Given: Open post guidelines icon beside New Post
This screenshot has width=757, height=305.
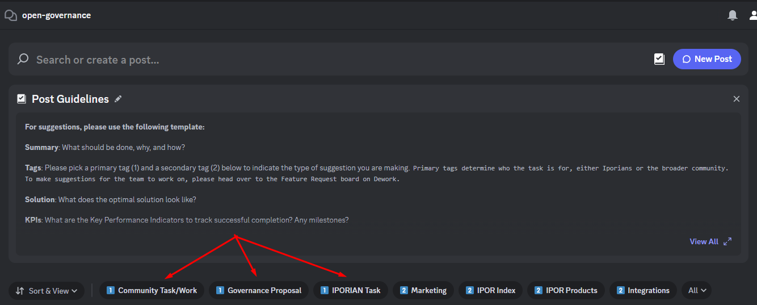Looking at the screenshot, I should (x=659, y=59).
